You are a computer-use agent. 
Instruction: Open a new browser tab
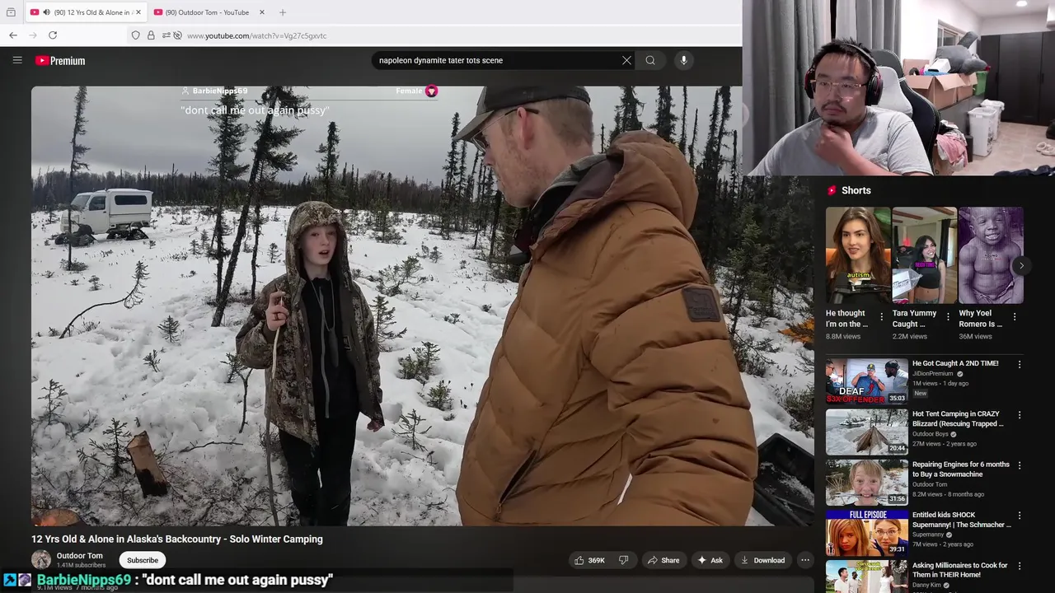coord(283,12)
